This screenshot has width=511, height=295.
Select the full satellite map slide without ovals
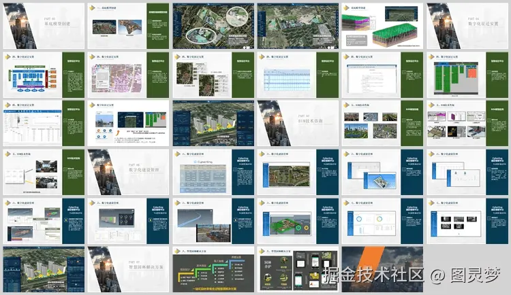[x=298, y=26]
